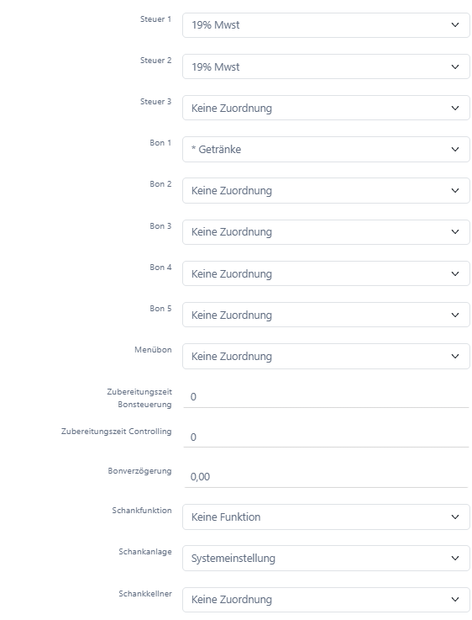Open the Bon 3 dropdown
472x620 pixels.
click(x=326, y=231)
